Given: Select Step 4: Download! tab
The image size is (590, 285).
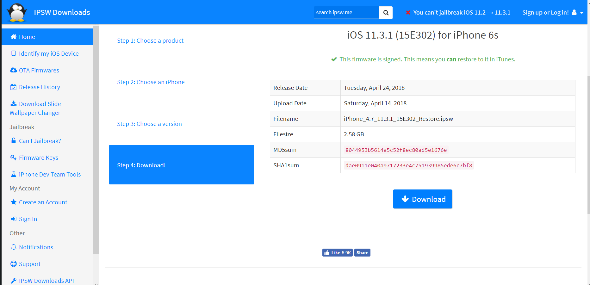Looking at the screenshot, I should [x=182, y=164].
